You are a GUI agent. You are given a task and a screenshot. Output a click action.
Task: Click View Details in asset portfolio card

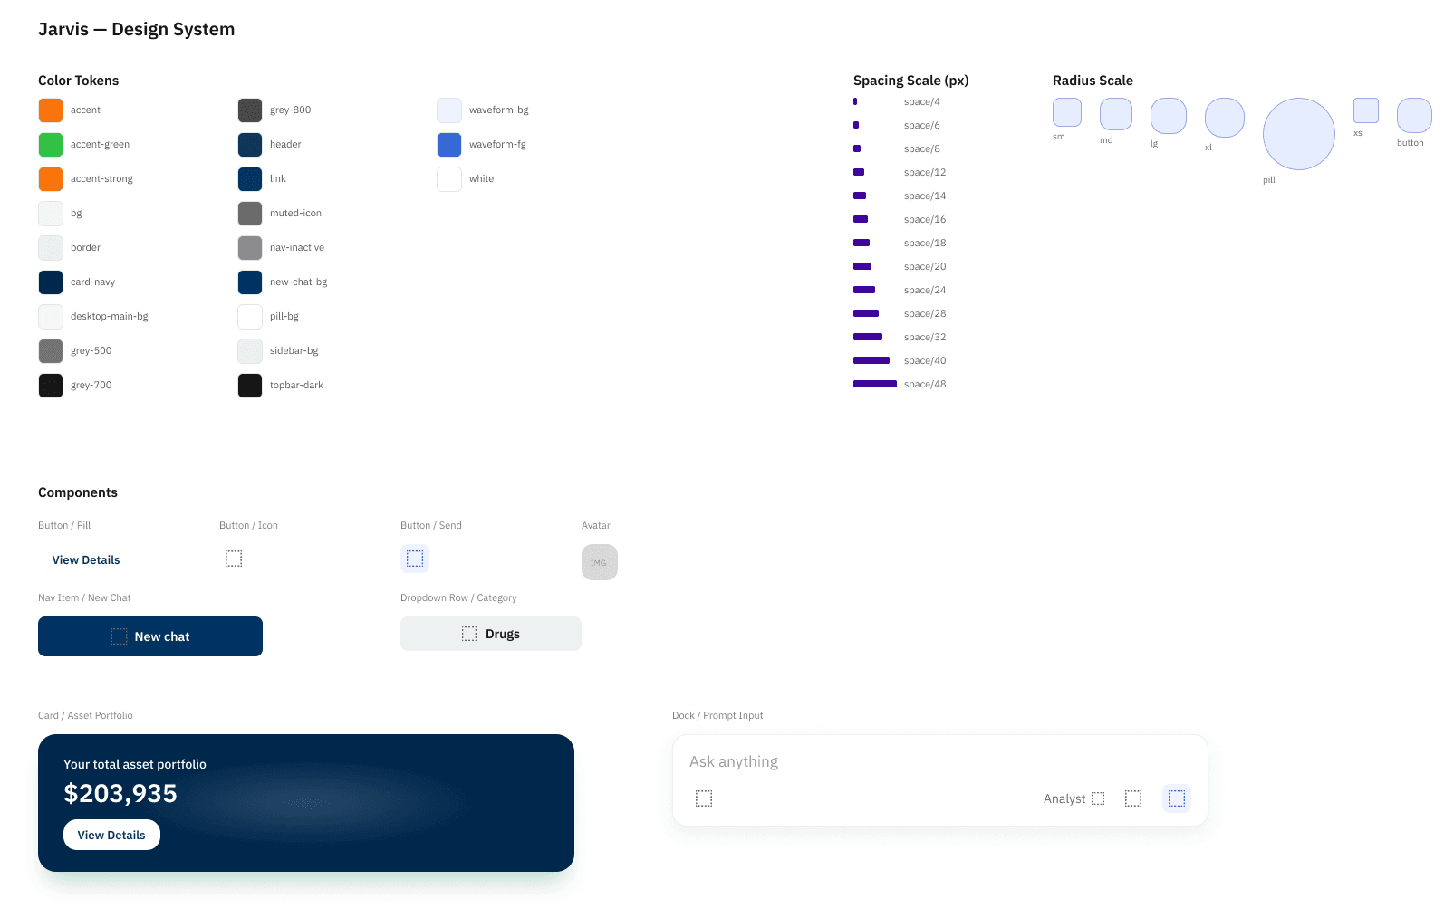tap(111, 835)
